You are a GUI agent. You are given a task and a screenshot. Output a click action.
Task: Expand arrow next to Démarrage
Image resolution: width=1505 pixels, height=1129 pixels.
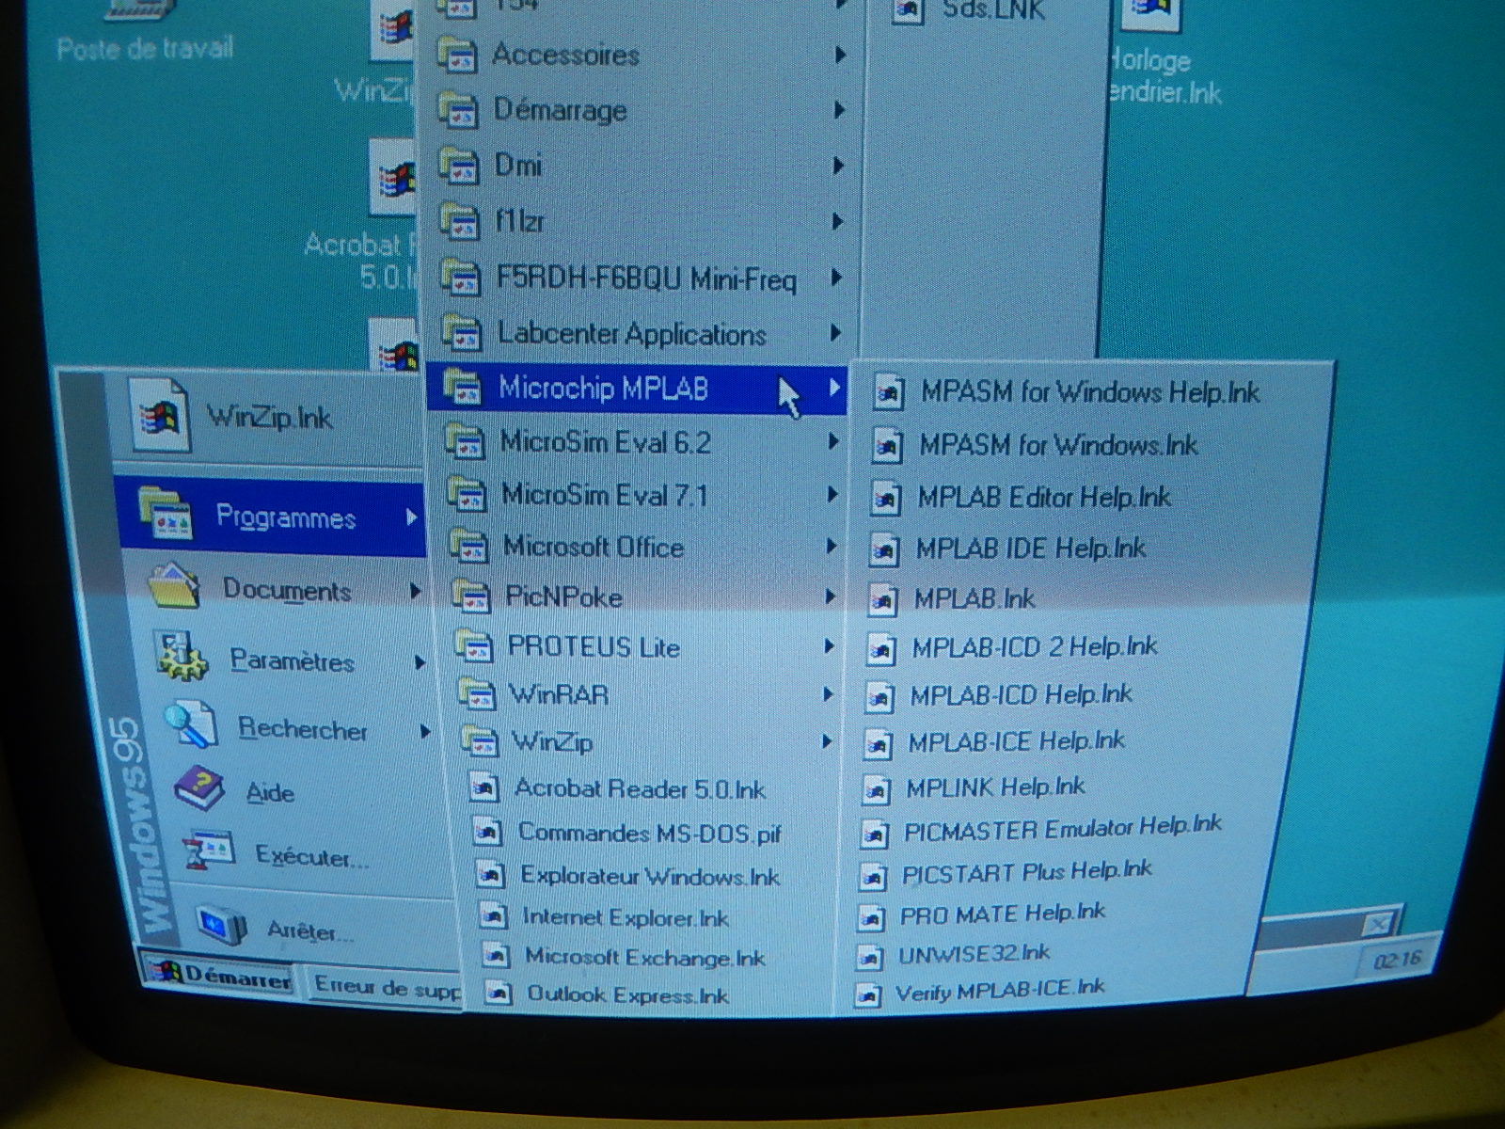tap(839, 110)
